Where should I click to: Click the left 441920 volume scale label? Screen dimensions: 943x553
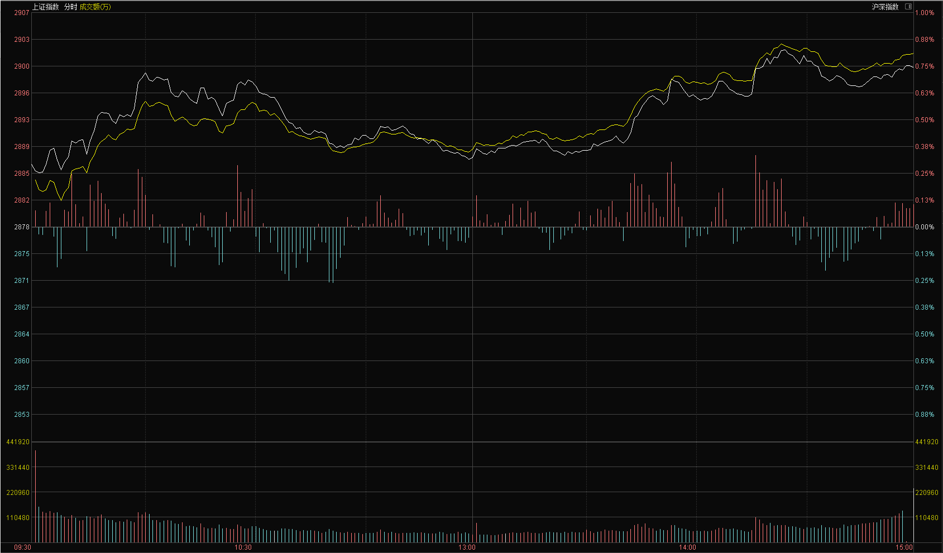coord(18,442)
